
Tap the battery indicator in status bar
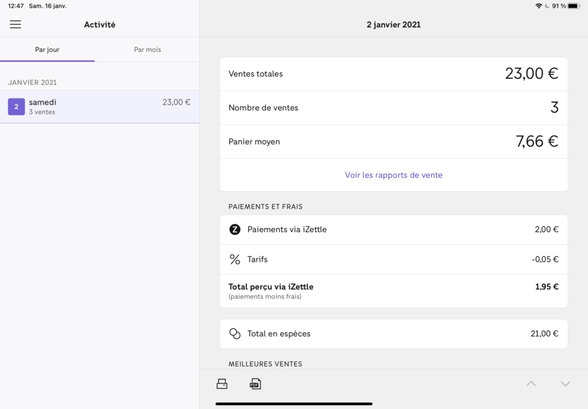coord(574,6)
